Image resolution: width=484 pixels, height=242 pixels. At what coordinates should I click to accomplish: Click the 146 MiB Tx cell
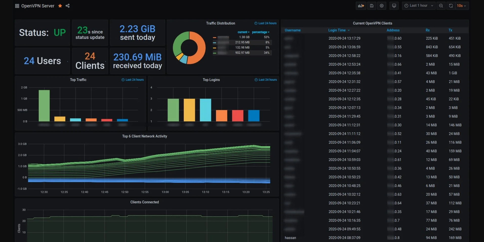point(455,125)
